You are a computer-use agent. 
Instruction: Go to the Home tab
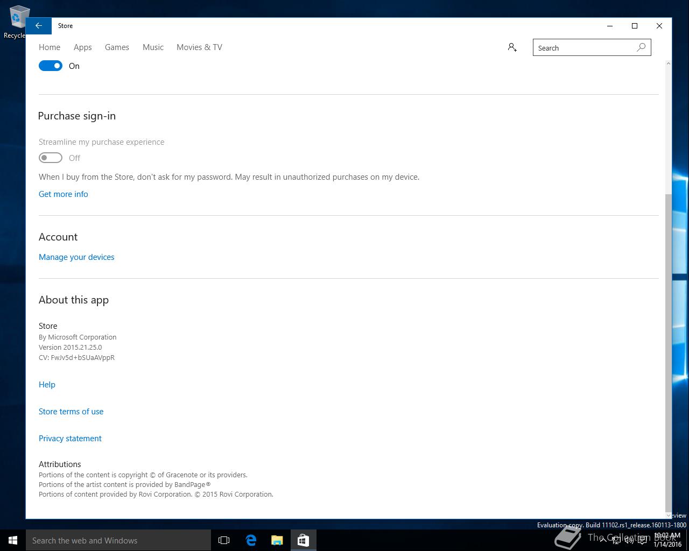click(50, 47)
